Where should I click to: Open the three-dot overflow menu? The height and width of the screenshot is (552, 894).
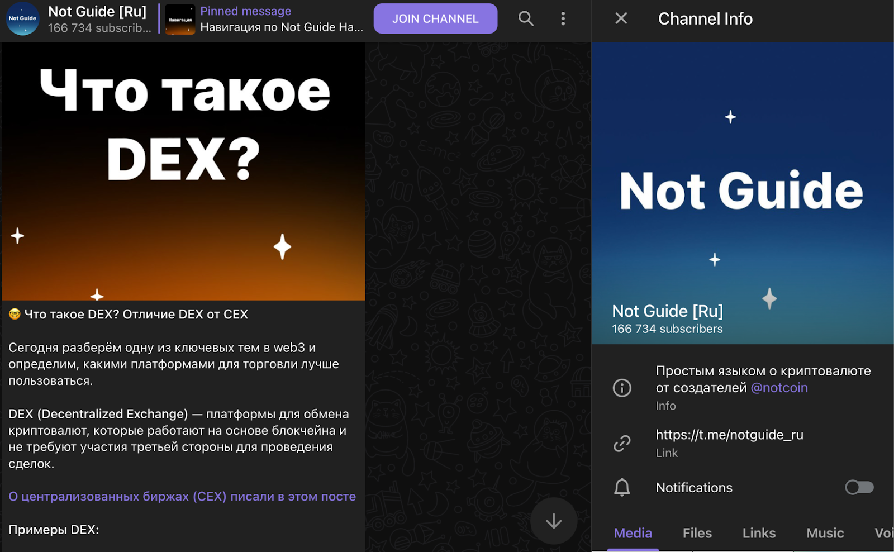pos(563,18)
